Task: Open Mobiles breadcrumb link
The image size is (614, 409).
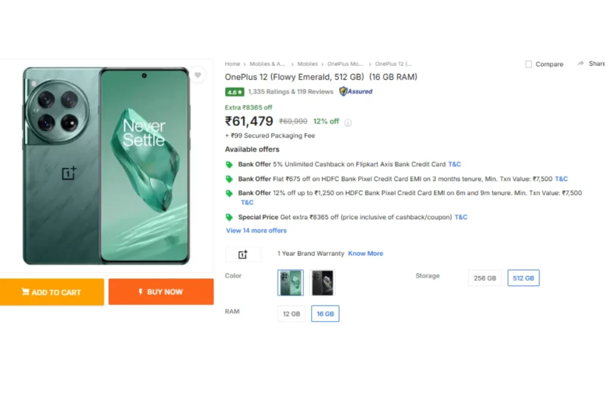Action: [308, 64]
